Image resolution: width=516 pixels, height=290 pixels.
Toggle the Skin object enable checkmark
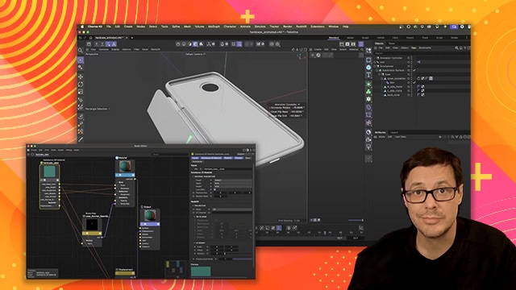point(414,82)
